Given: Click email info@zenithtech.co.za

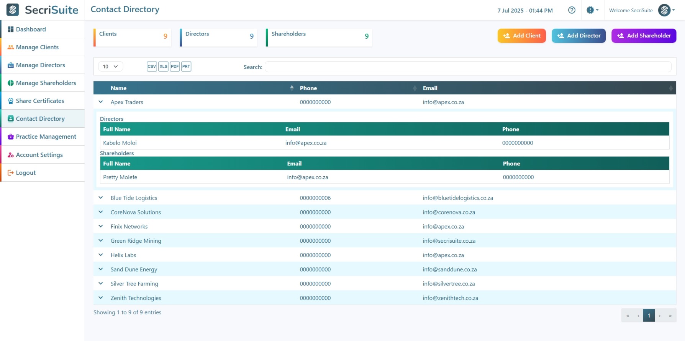Looking at the screenshot, I should (x=451, y=298).
